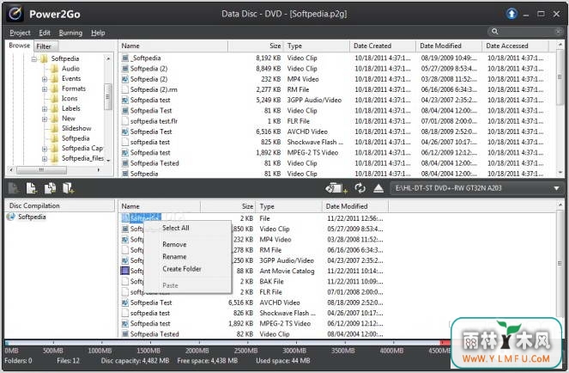Sort browse list by Type column header
Screen dimensions: 569x373
pos(317,46)
